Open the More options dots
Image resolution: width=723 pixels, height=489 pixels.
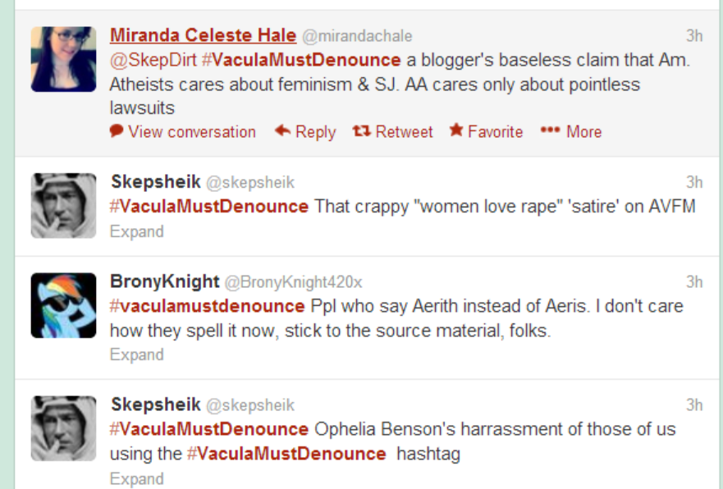550,131
